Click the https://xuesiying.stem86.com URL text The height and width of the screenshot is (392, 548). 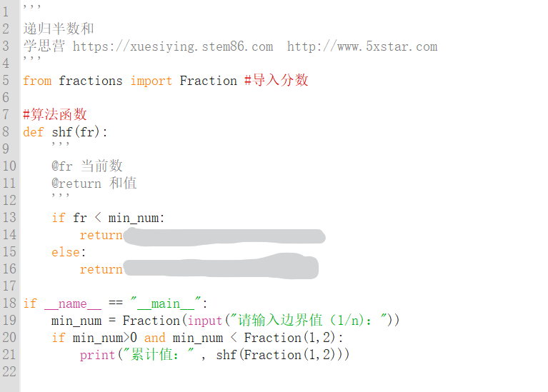[x=173, y=46]
